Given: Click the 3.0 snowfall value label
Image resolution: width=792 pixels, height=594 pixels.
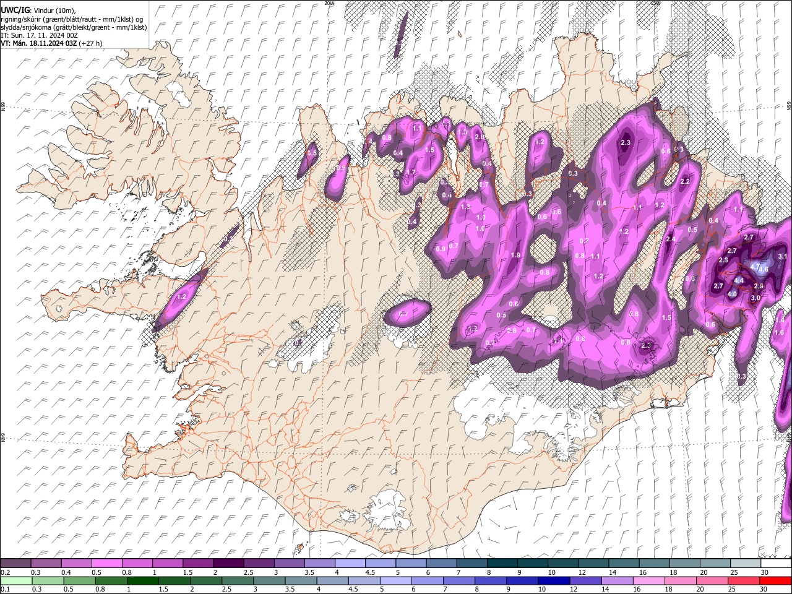Looking at the screenshot, I should pos(755,298).
